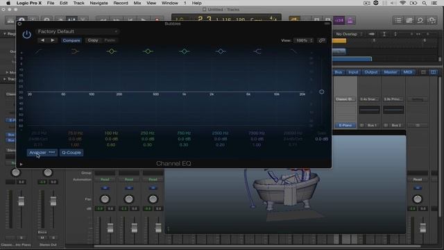Image resolution: width=444 pixels, height=250 pixels.
Task: Change the View 100% size stepper
Action: (303, 40)
